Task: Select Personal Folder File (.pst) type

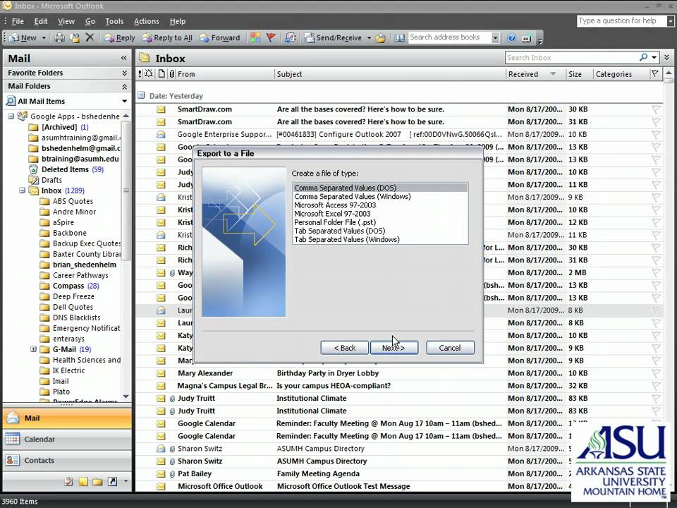Action: (x=380, y=222)
